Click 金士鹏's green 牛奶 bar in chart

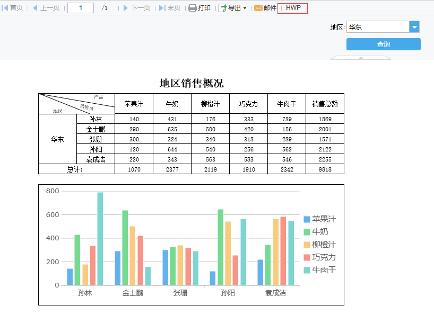[125, 248]
